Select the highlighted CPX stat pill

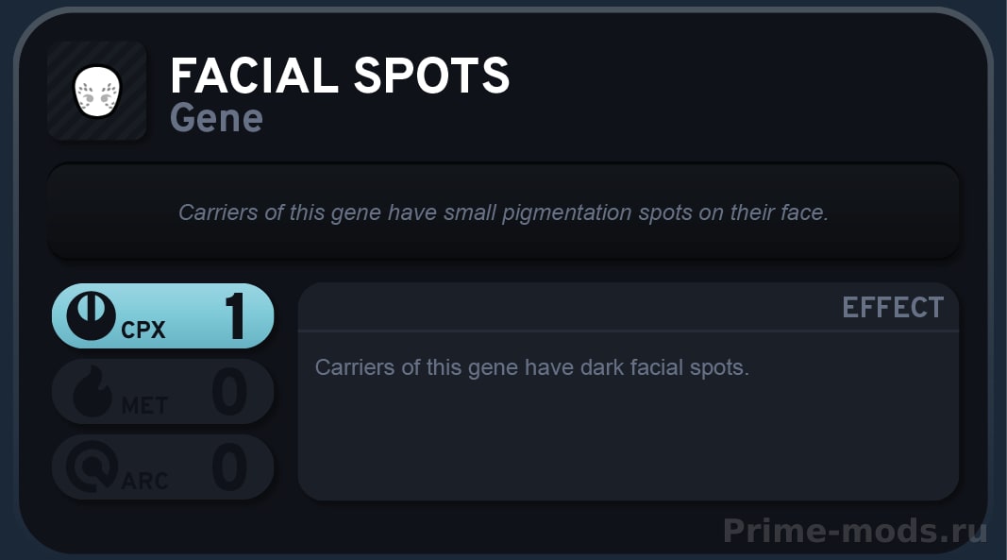163,315
